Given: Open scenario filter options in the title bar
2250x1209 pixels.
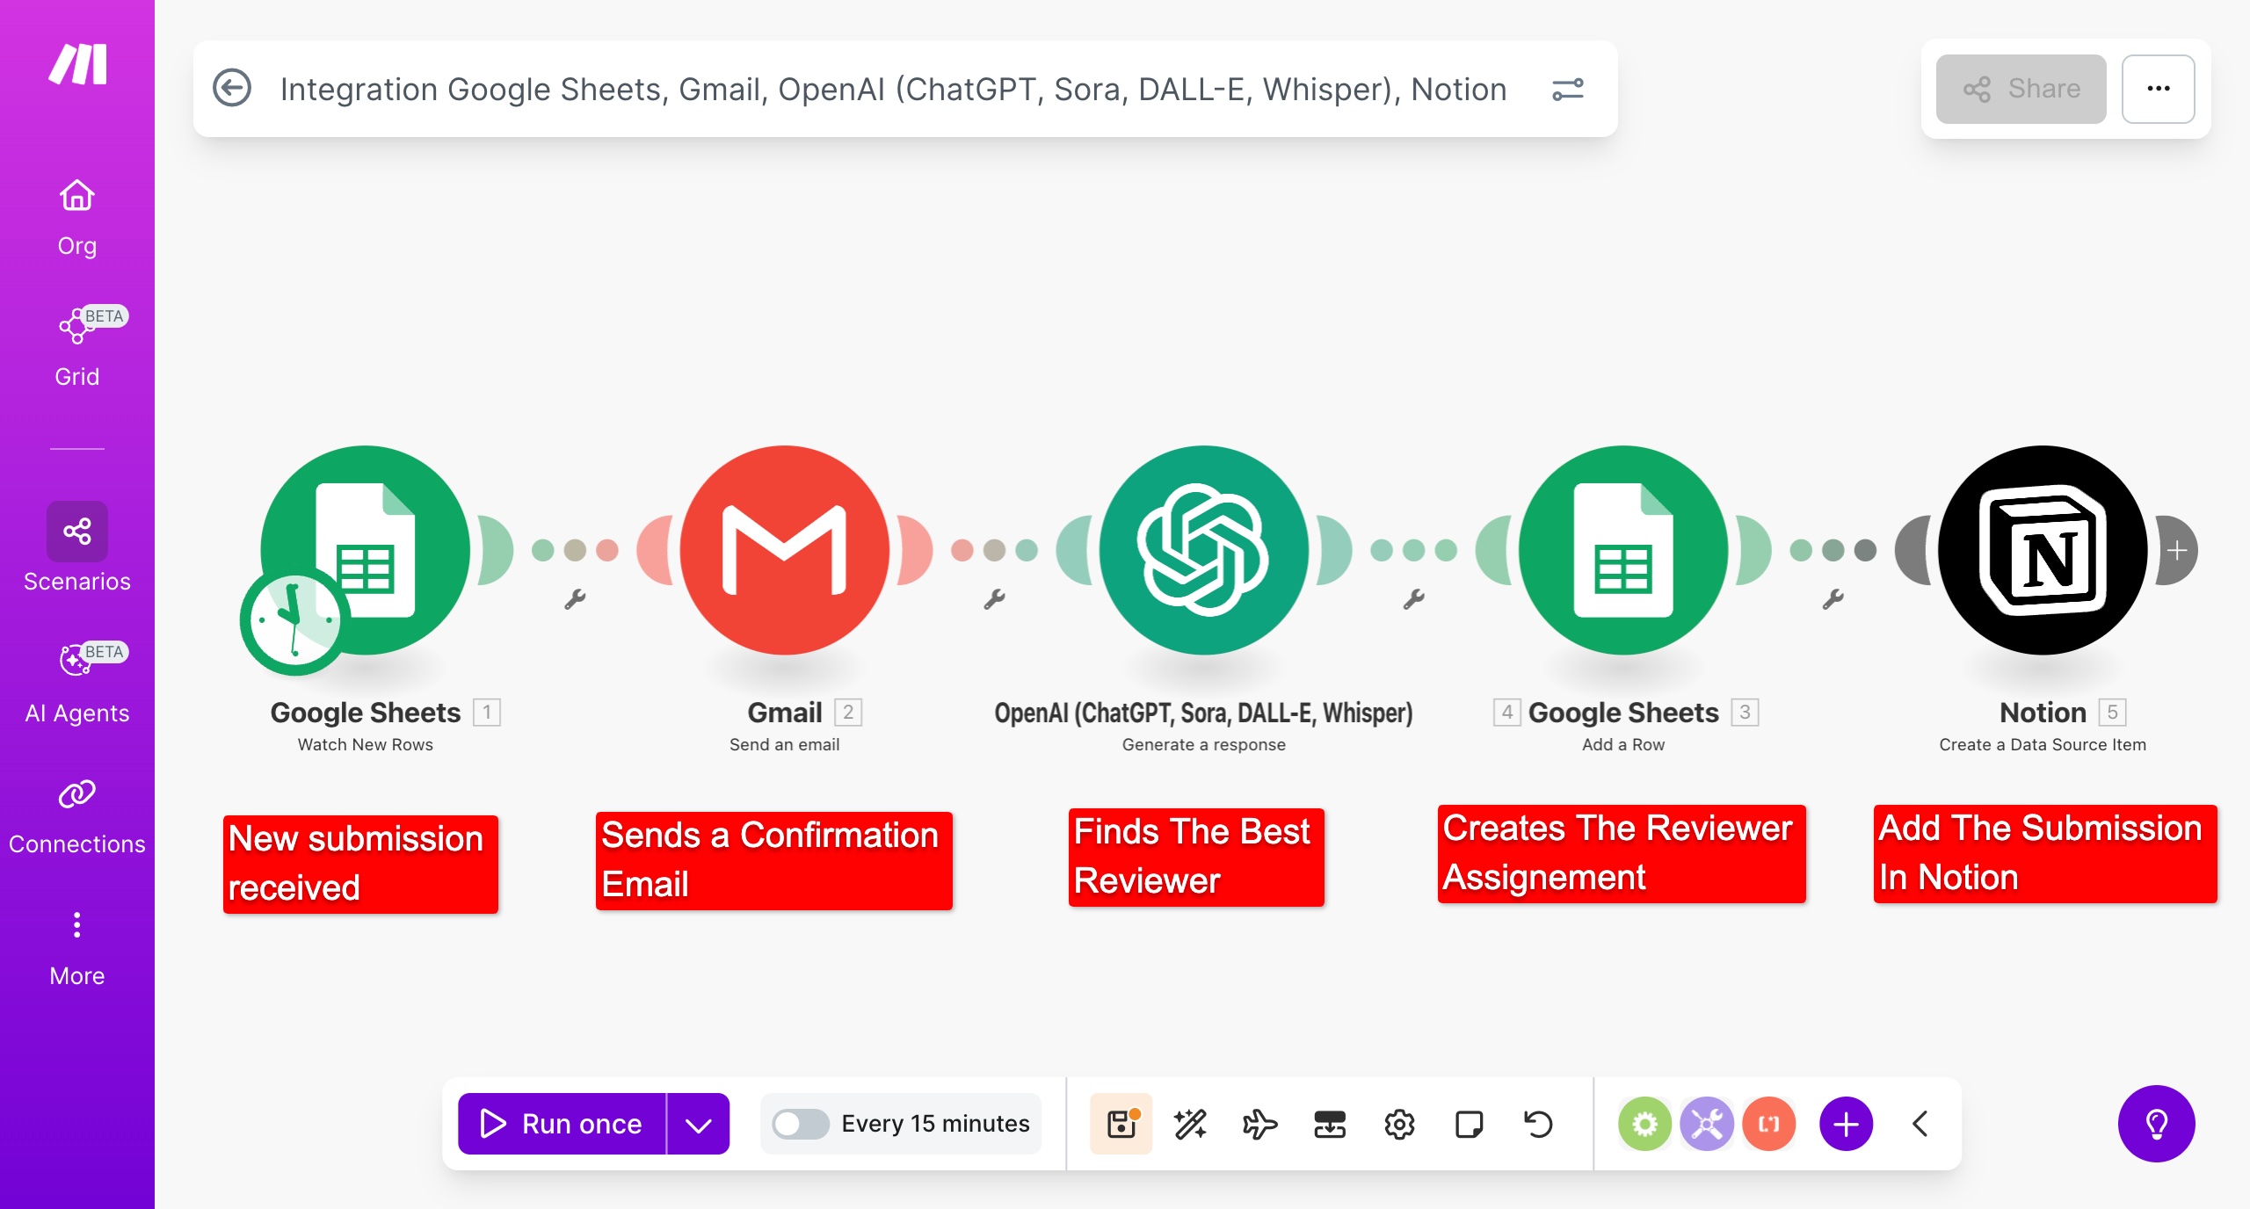Looking at the screenshot, I should pos(1568,88).
